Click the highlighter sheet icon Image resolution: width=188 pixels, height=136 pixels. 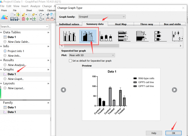[x=24, y=15]
